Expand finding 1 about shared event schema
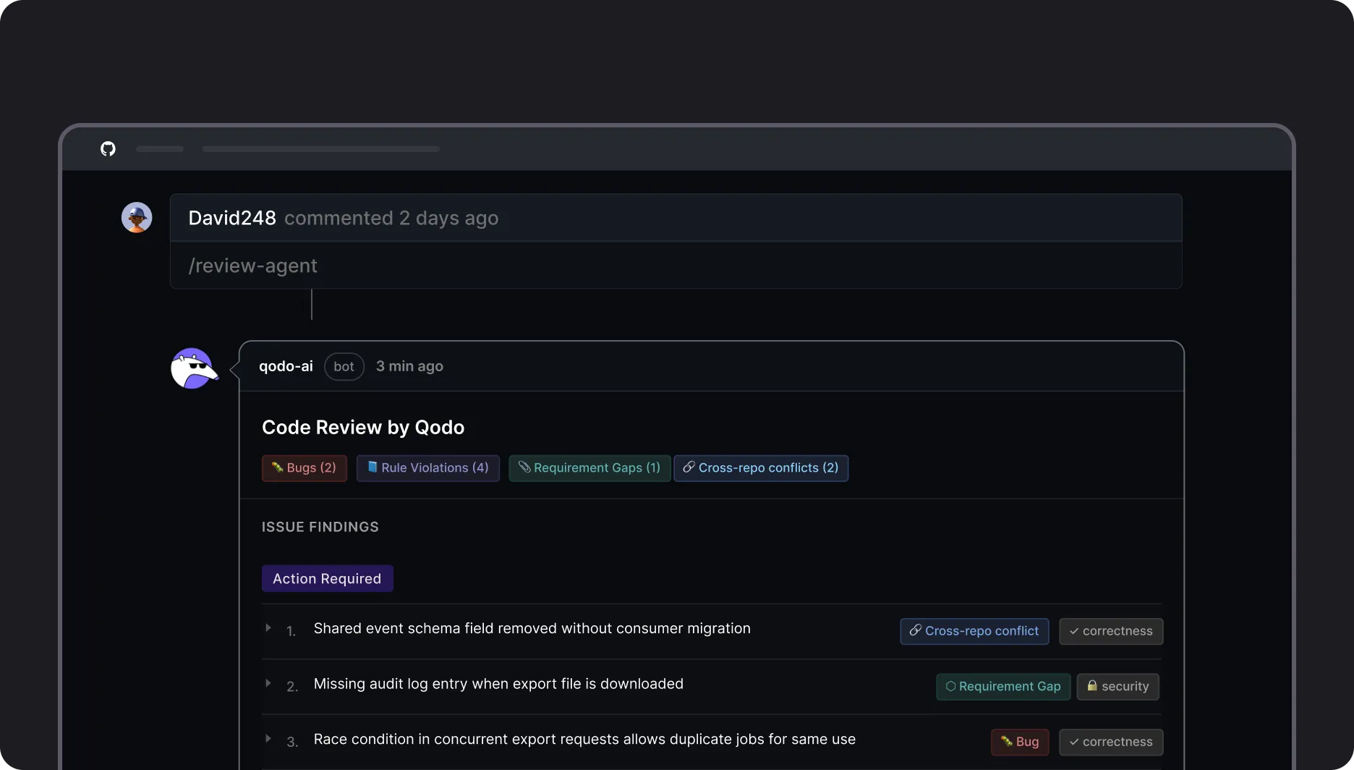 [268, 628]
